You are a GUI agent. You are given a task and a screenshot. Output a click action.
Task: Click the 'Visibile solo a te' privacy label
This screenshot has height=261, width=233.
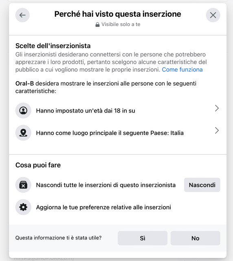(x=121, y=24)
